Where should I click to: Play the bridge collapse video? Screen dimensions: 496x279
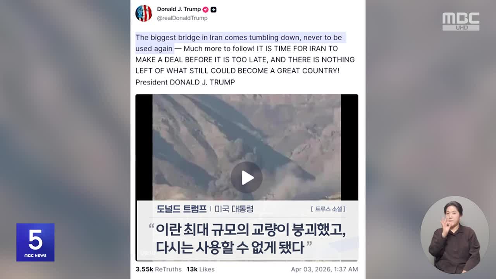(247, 178)
